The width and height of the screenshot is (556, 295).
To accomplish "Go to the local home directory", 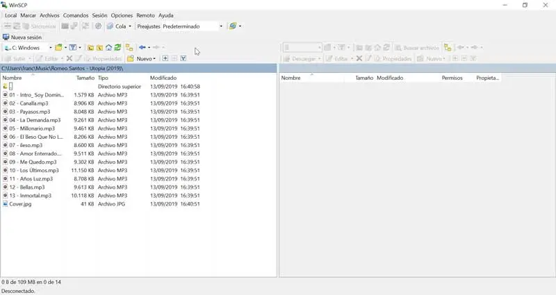I will [x=109, y=47].
